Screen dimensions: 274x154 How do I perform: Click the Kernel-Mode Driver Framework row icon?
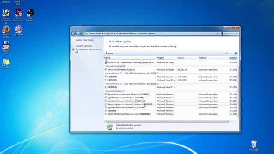tap(106, 114)
